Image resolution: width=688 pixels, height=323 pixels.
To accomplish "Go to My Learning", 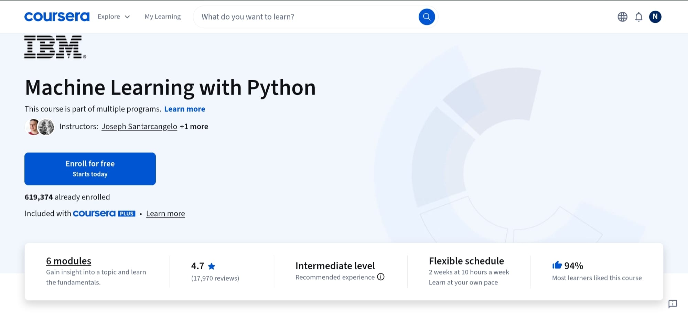I will pos(162,17).
